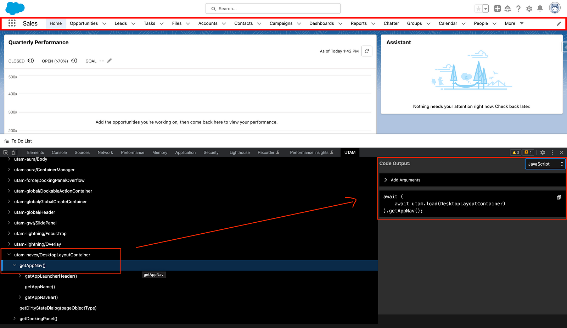Expand the getAppLauncherHeader() node
This screenshot has width=567, height=328.
[x=20, y=276]
